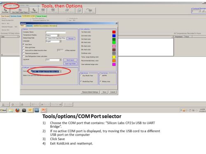Viewport: 206px width, 154px height.
Task: Pick the User selected range magenta swatch
Action: pyautogui.click(x=114, y=64)
